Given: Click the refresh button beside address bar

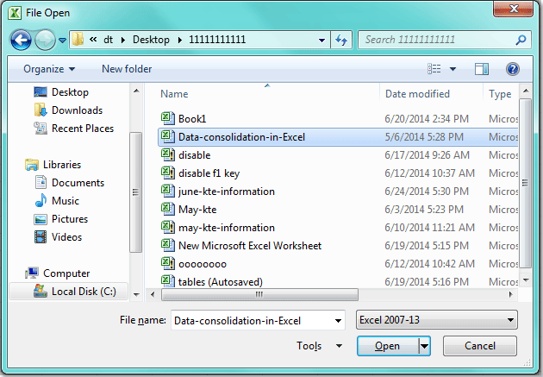Looking at the screenshot, I should (x=342, y=40).
